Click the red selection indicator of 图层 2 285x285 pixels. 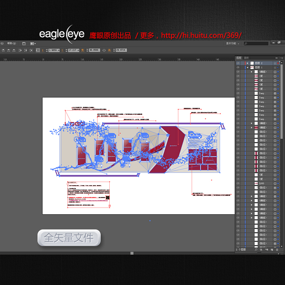(278, 63)
